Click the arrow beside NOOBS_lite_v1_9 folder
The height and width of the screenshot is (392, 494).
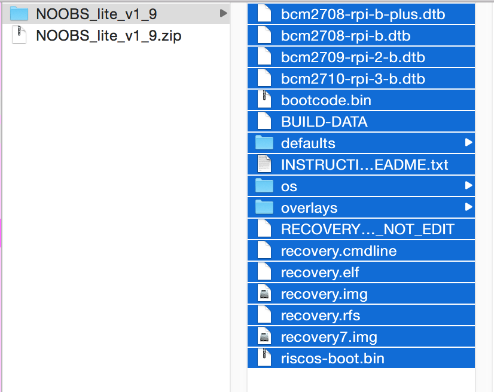[223, 14]
